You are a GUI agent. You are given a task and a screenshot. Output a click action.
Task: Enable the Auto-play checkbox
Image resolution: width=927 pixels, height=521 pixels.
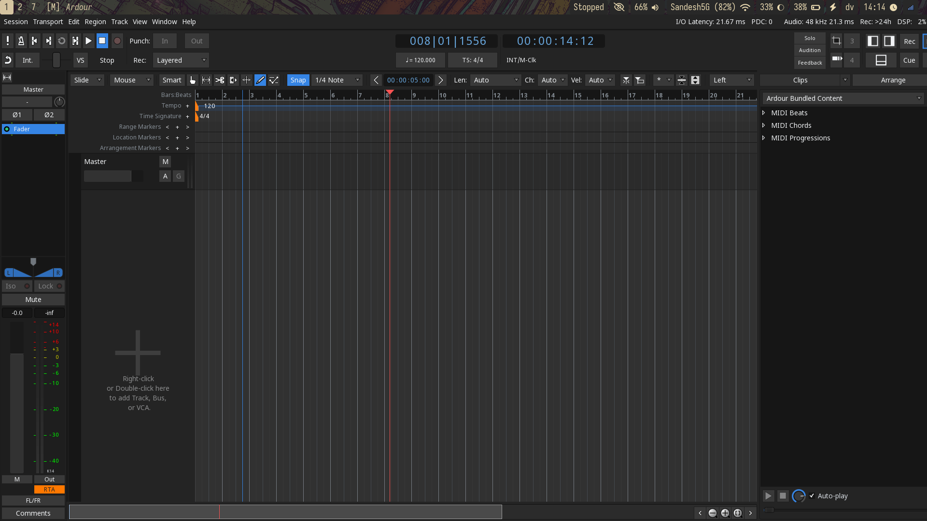pyautogui.click(x=812, y=496)
